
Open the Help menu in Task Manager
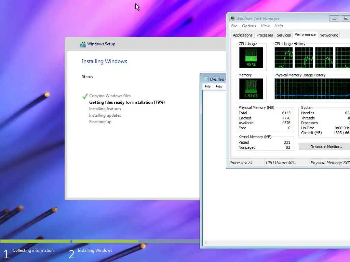click(x=279, y=26)
